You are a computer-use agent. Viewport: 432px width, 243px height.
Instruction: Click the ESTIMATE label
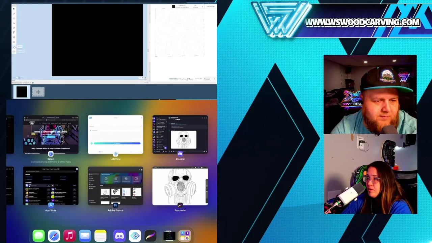(173, 79)
